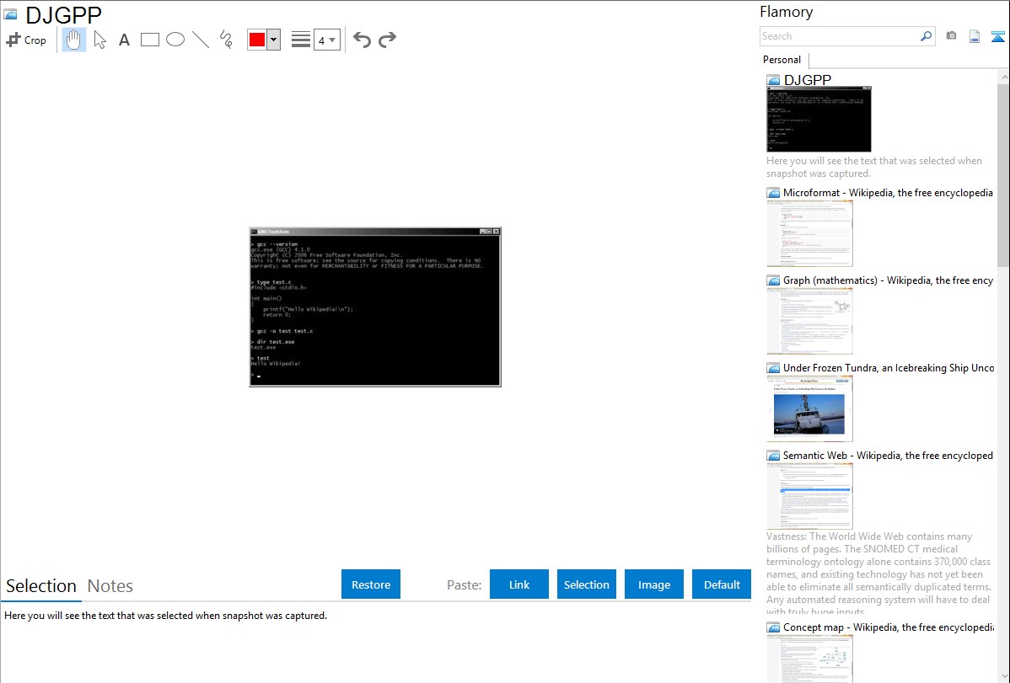
Task: Switch to the Notes tab
Action: click(110, 586)
